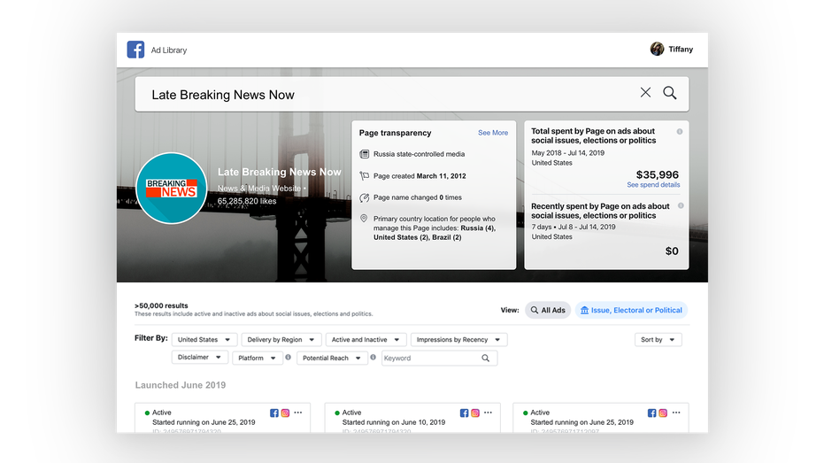
Task: Open the United States country dropdown
Action: tap(204, 339)
